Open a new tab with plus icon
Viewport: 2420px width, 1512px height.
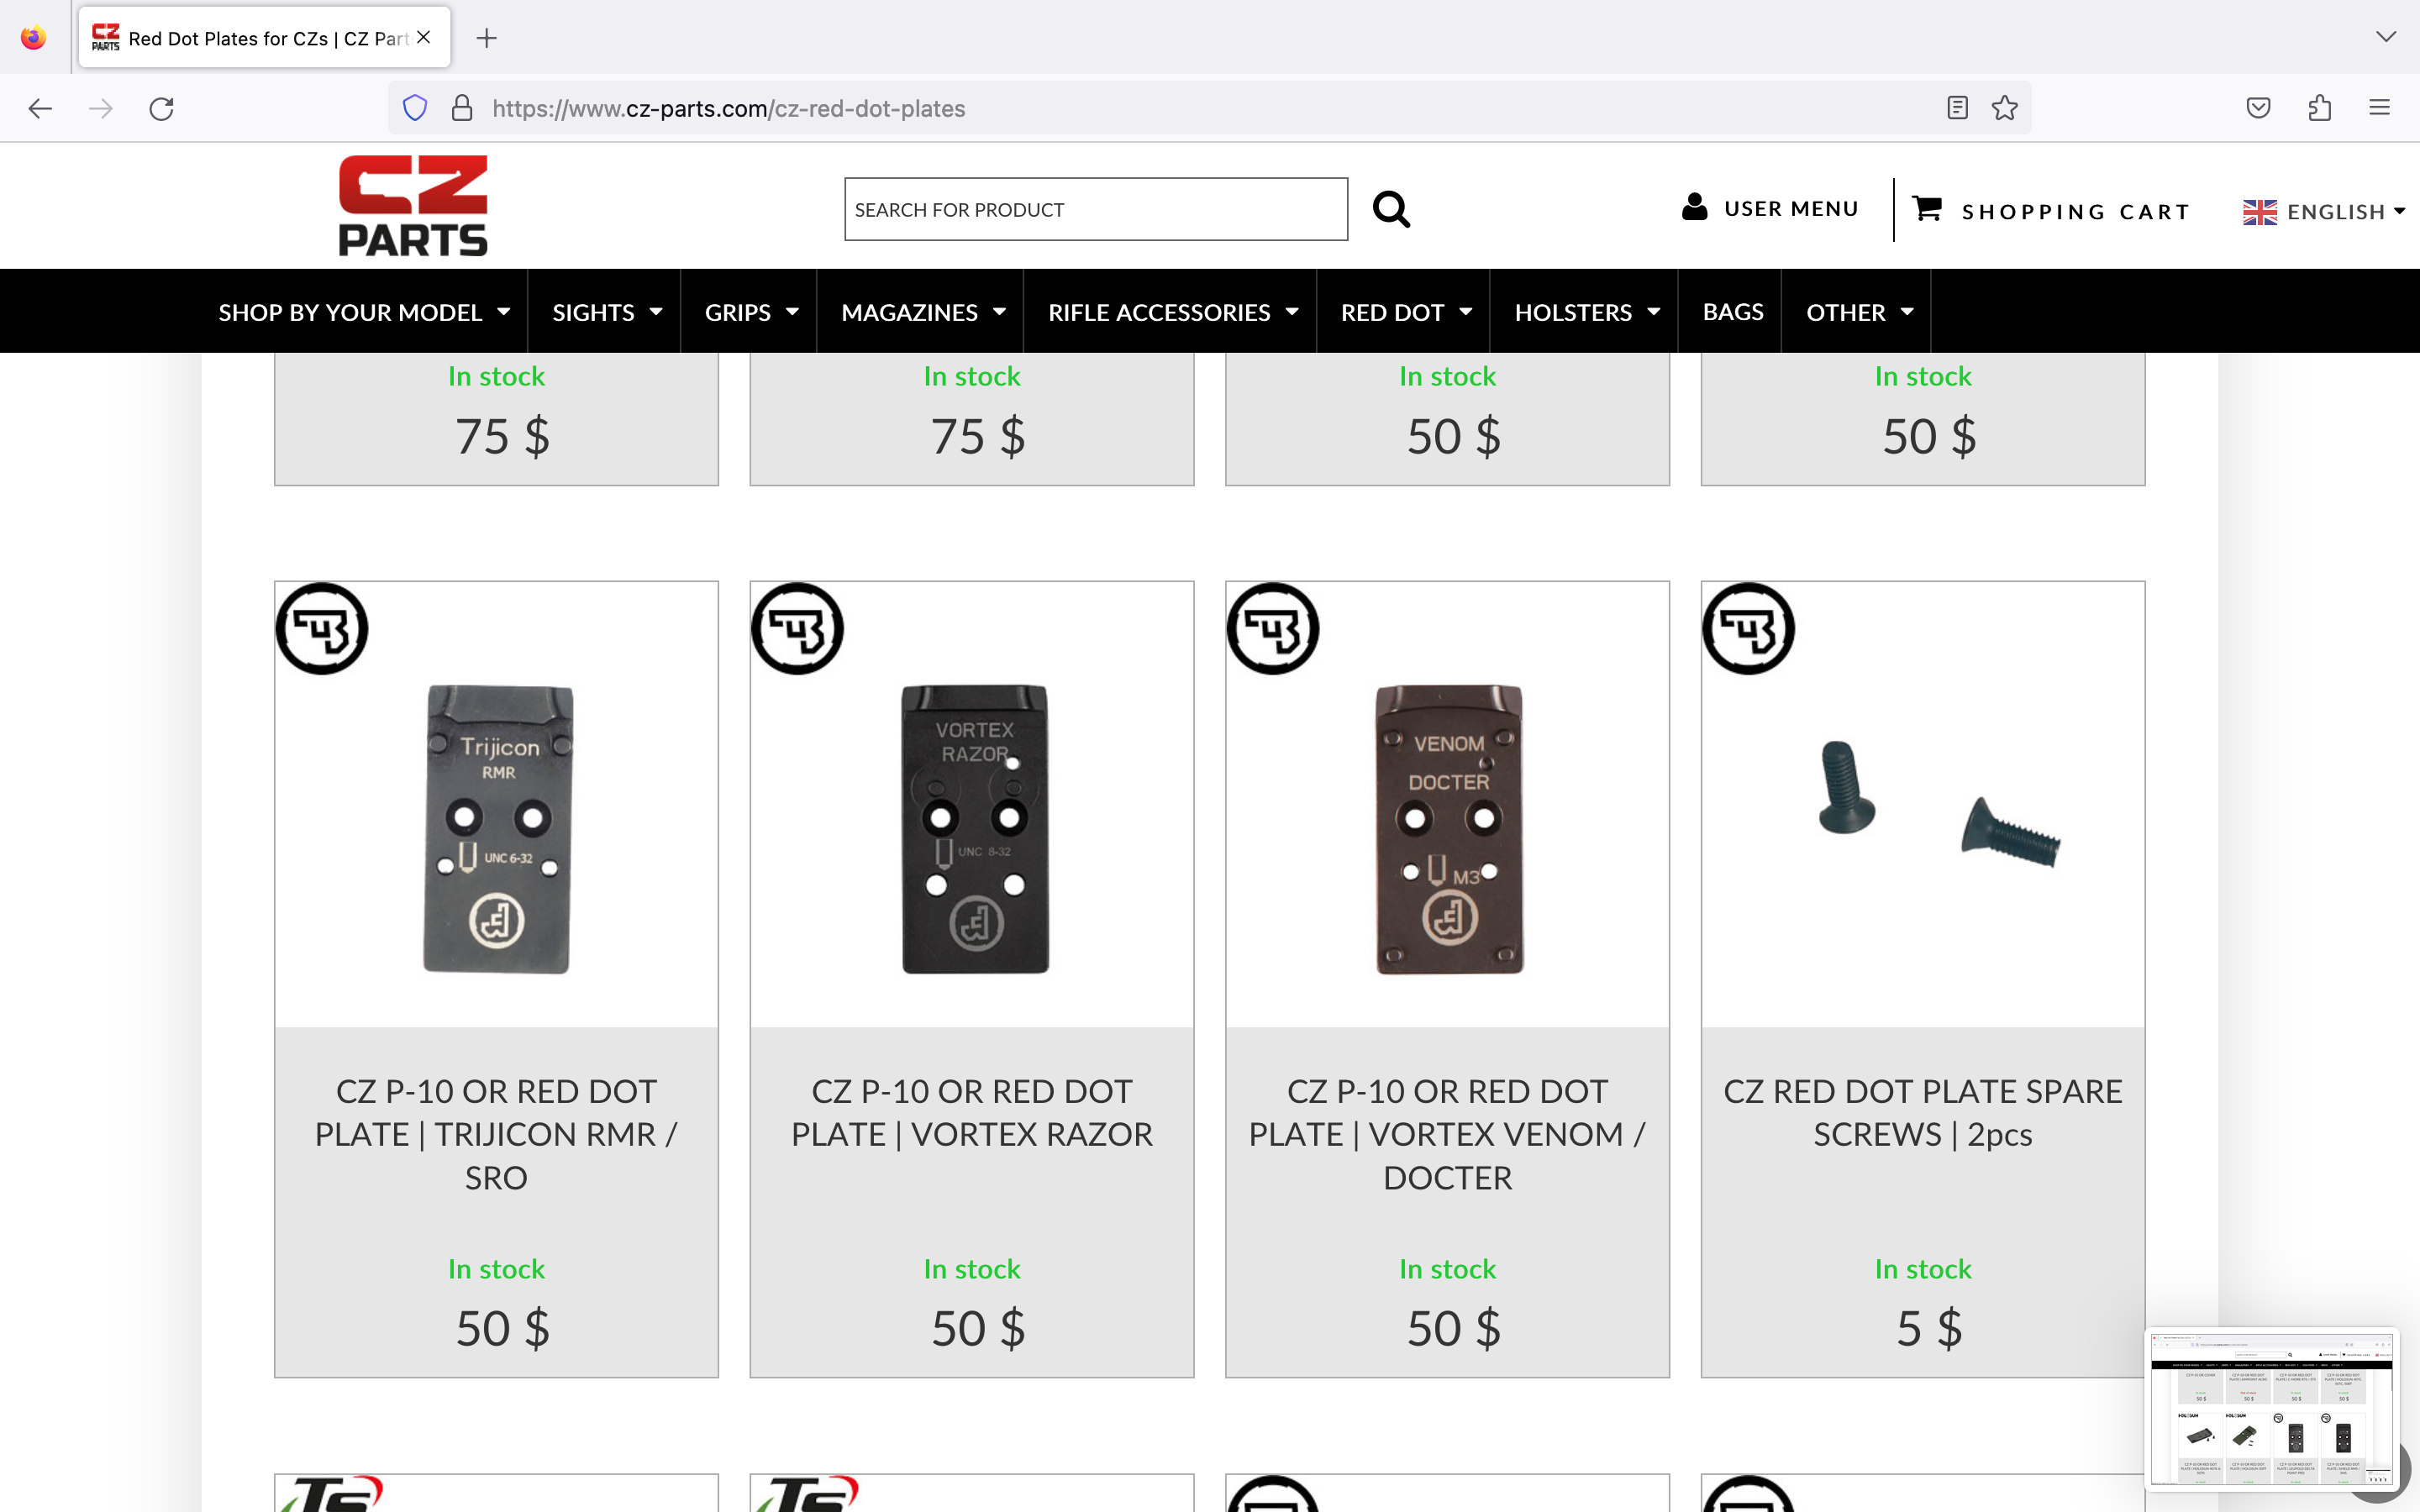pos(487,38)
